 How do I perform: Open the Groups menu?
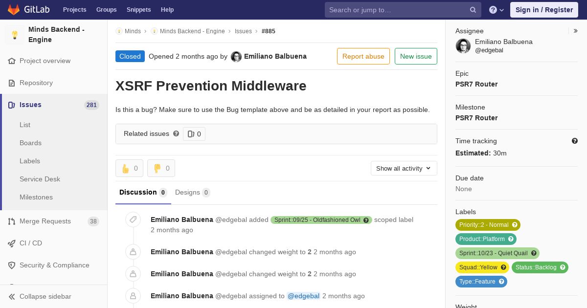pos(107,10)
